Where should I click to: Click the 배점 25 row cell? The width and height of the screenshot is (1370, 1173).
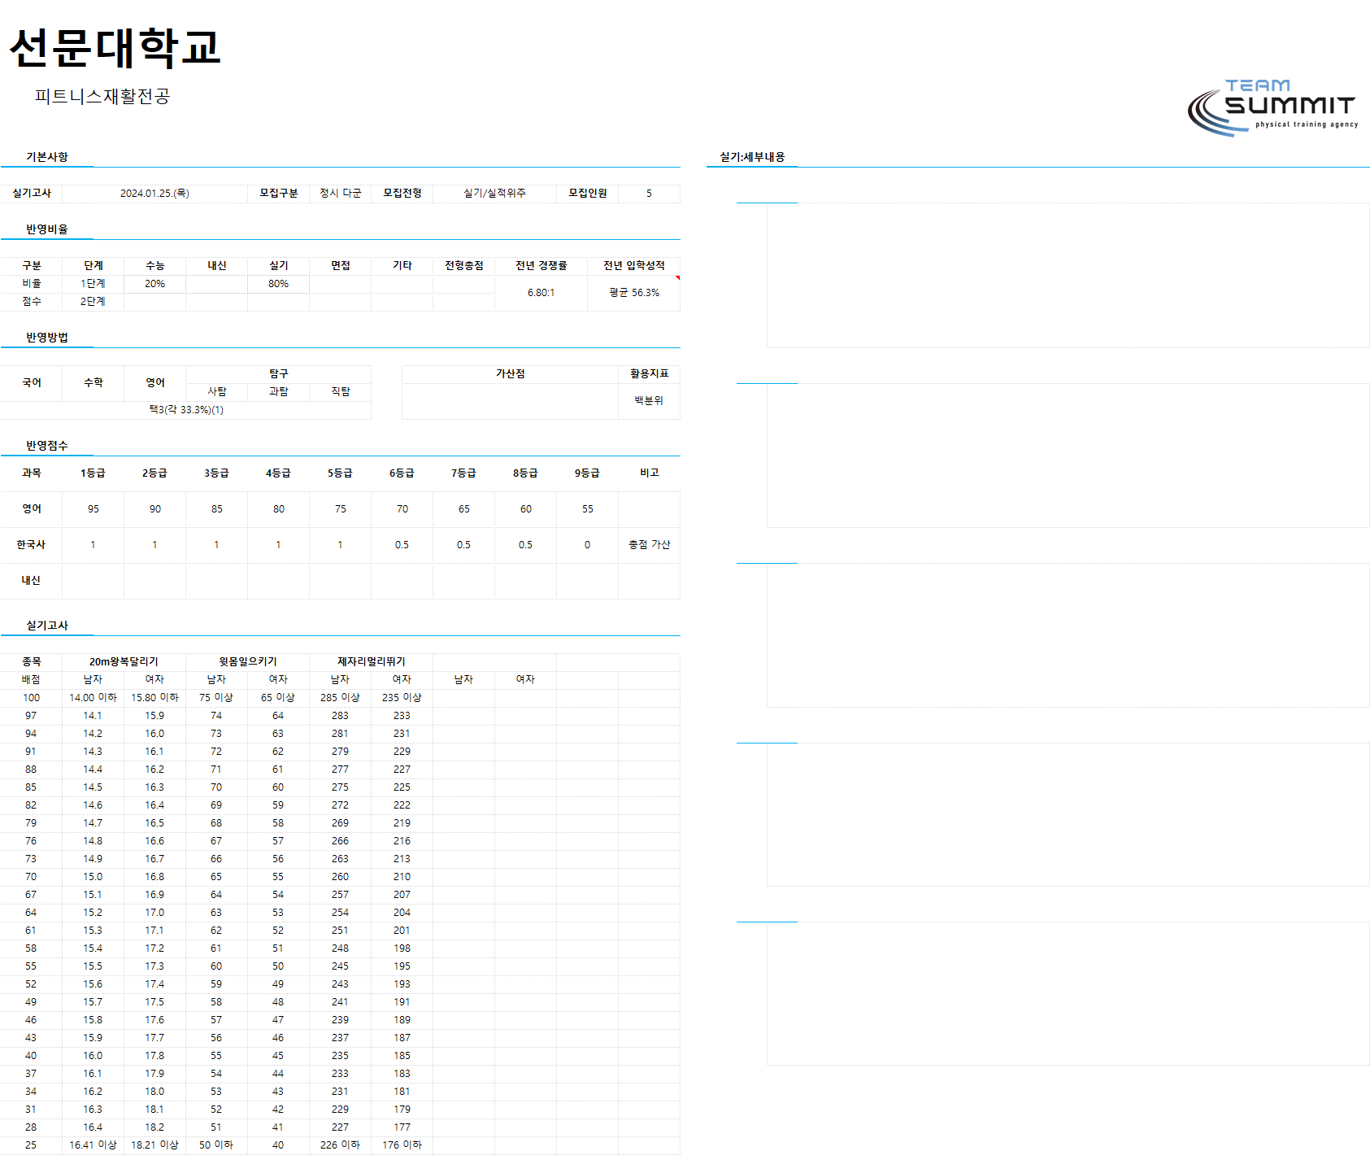tap(31, 1145)
